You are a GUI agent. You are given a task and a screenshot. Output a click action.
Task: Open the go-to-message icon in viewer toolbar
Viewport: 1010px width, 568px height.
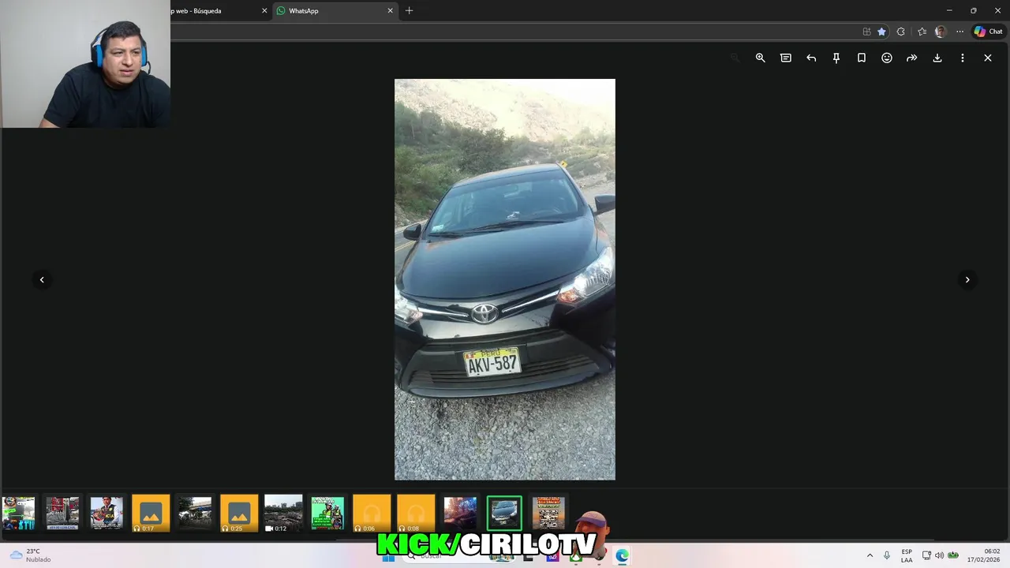tap(785, 58)
